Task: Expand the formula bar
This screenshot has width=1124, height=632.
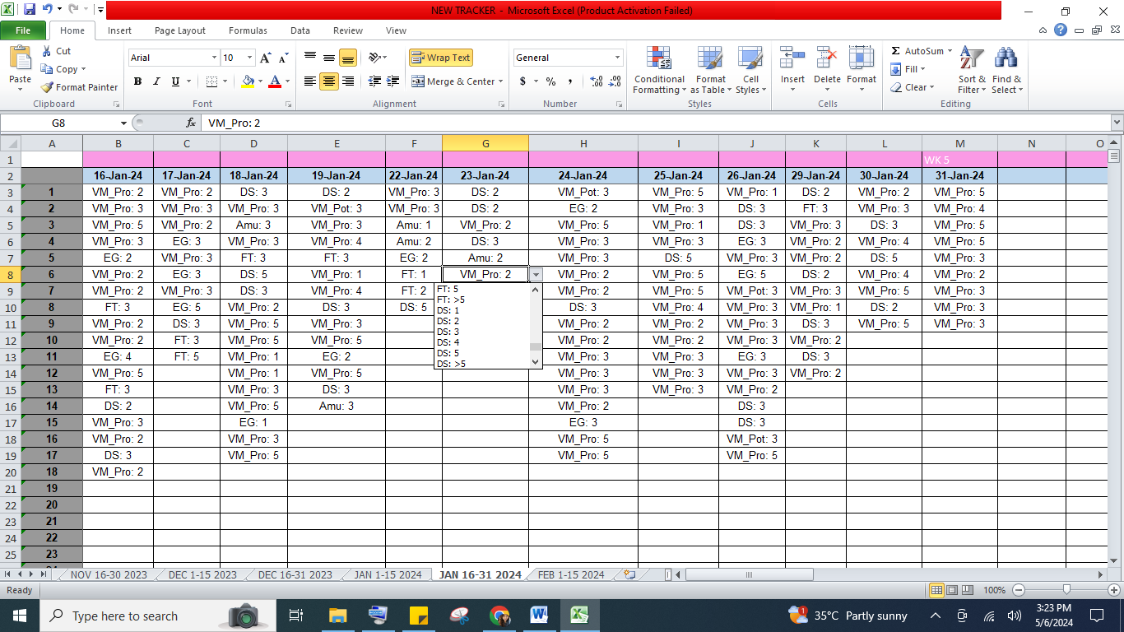Action: [1117, 123]
